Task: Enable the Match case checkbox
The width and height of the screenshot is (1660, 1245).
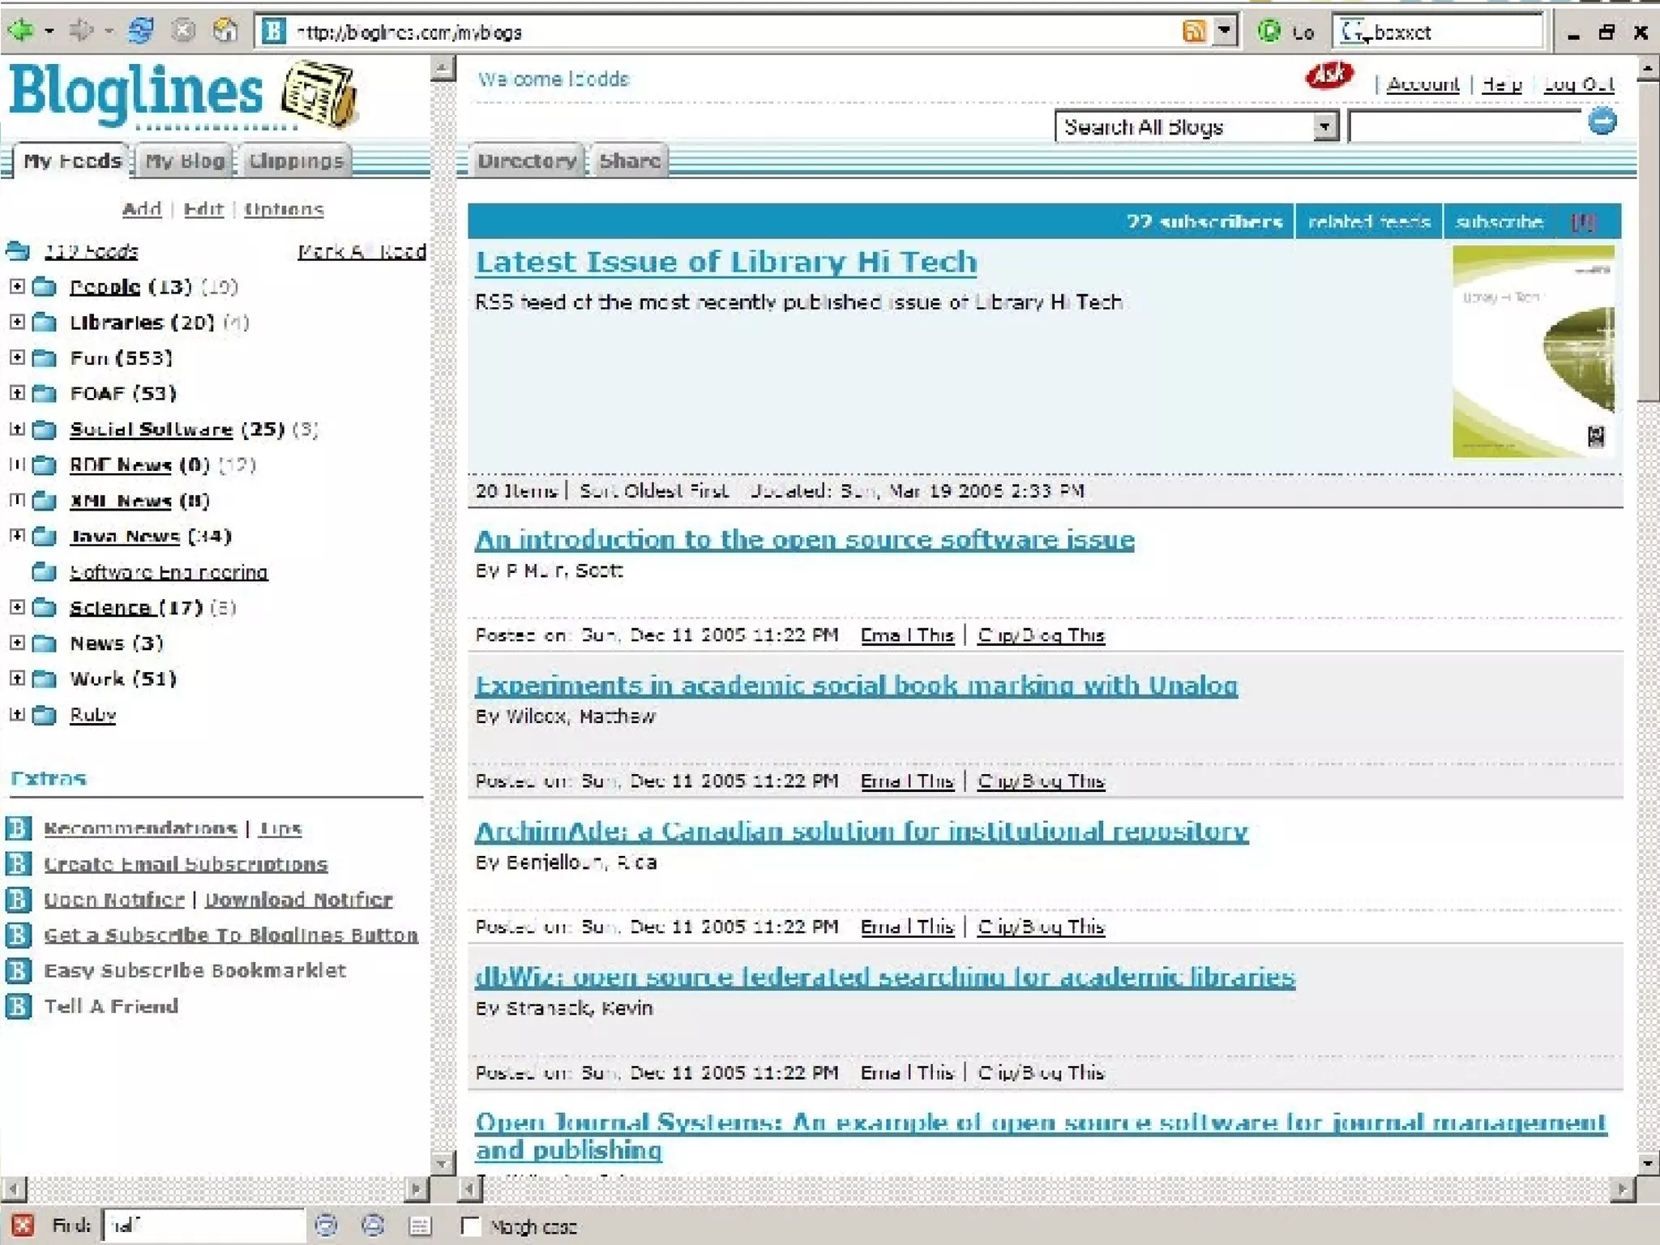Action: [470, 1226]
